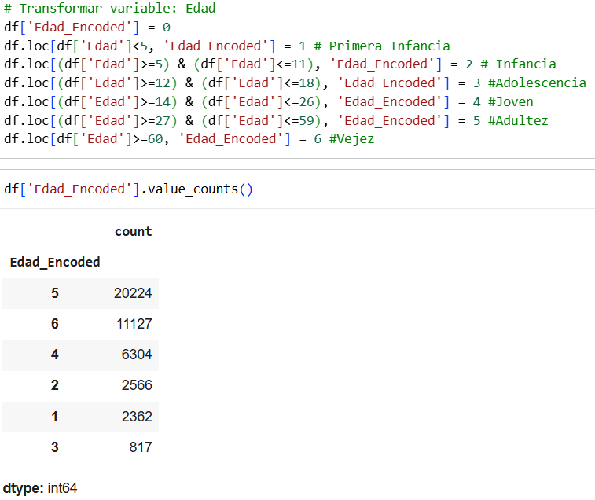Click the <=59 condition in Adultez line
This screenshot has width=595, height=500.
[x=299, y=120]
